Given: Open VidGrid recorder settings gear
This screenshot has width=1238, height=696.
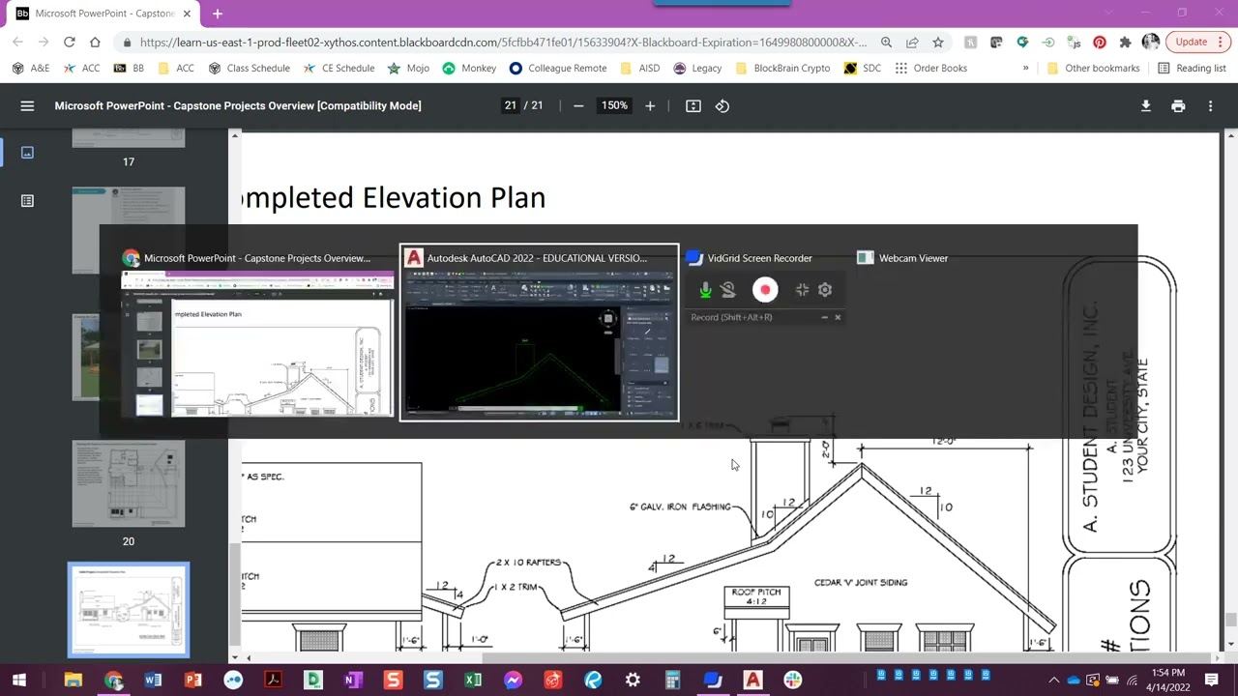Looking at the screenshot, I should (825, 290).
